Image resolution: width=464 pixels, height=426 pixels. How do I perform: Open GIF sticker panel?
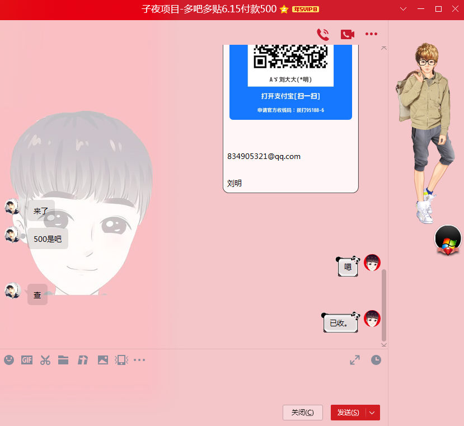pos(27,360)
